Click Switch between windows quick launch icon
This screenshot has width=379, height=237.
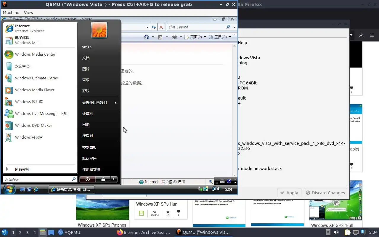[29, 189]
